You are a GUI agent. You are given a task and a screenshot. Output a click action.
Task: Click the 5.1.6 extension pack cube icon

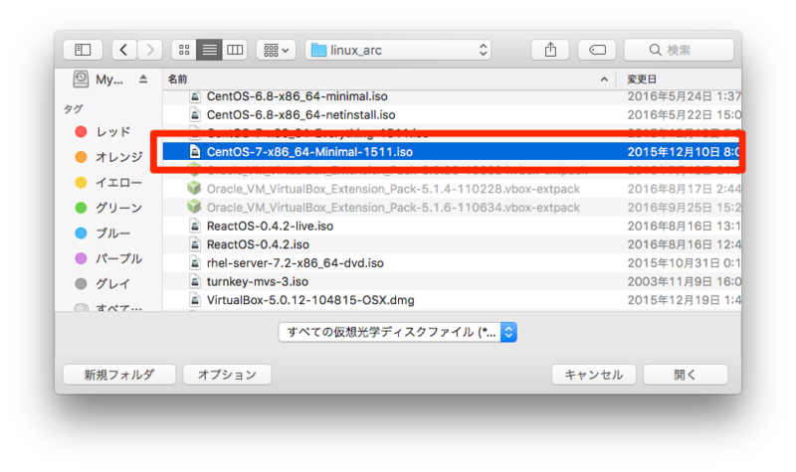194,207
